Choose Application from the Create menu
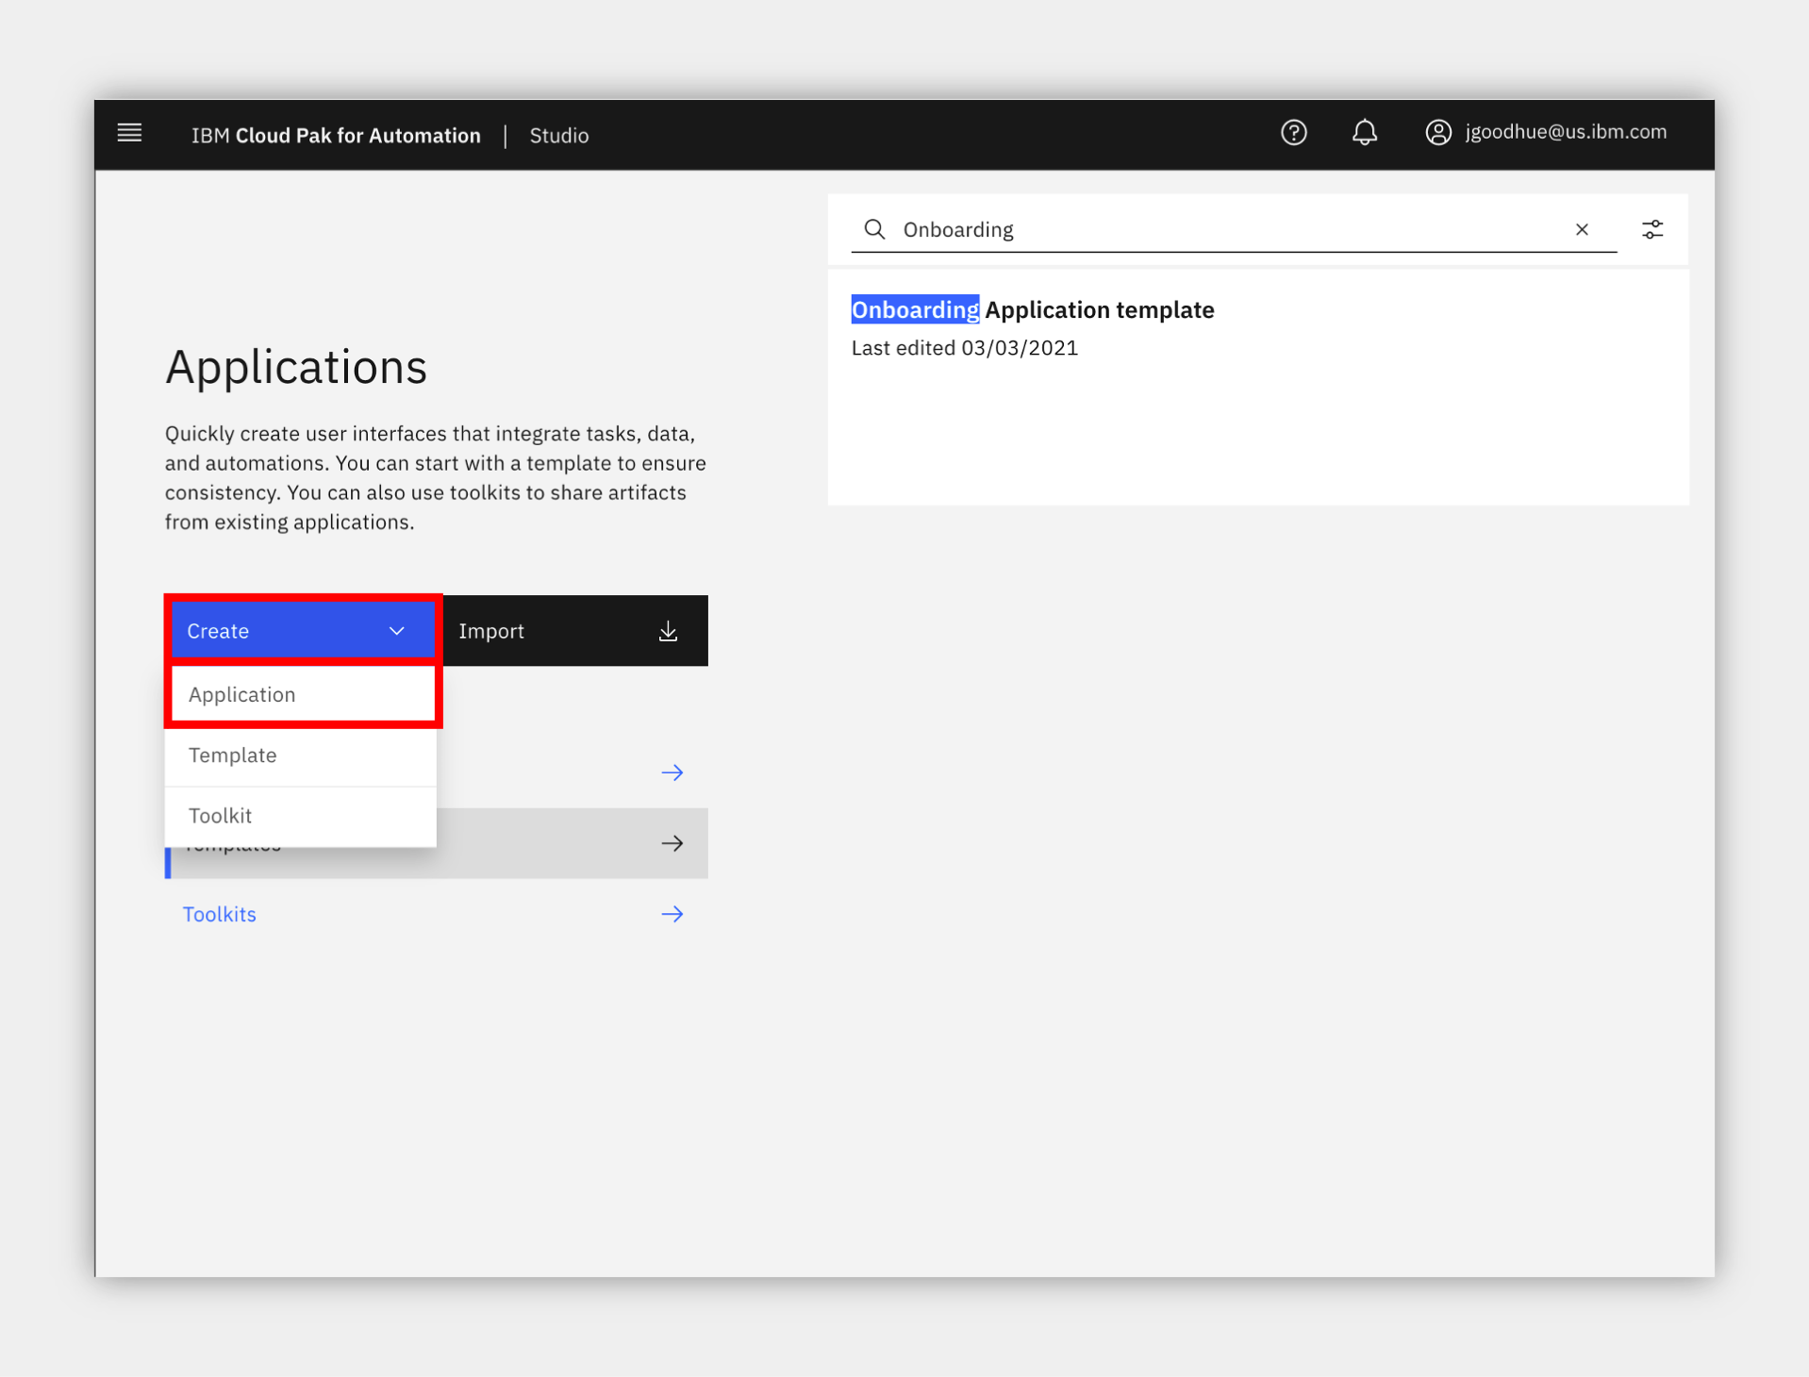This screenshot has width=1809, height=1377. pos(303,695)
